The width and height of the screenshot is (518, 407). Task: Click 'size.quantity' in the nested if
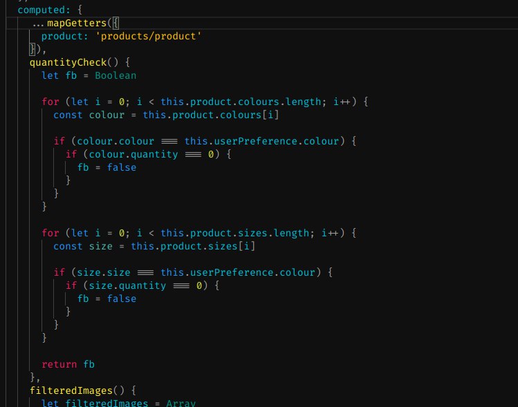127,285
